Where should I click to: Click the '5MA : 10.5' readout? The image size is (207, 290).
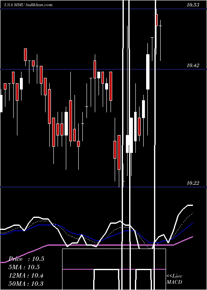click(x=24, y=267)
